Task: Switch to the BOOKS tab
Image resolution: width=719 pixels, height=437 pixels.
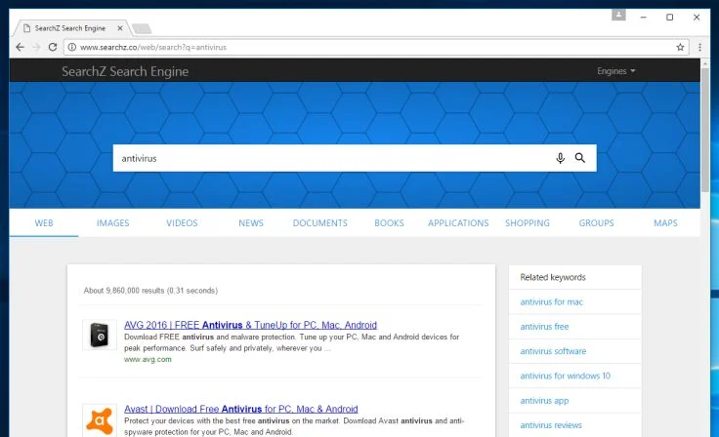Action: point(389,223)
